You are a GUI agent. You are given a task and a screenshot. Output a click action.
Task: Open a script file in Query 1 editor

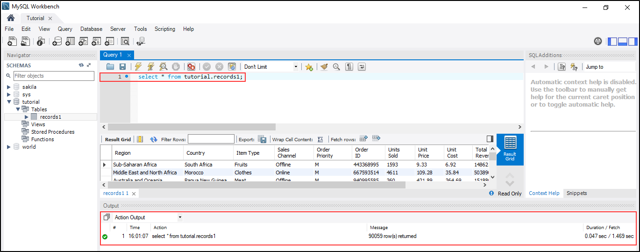[x=110, y=67]
